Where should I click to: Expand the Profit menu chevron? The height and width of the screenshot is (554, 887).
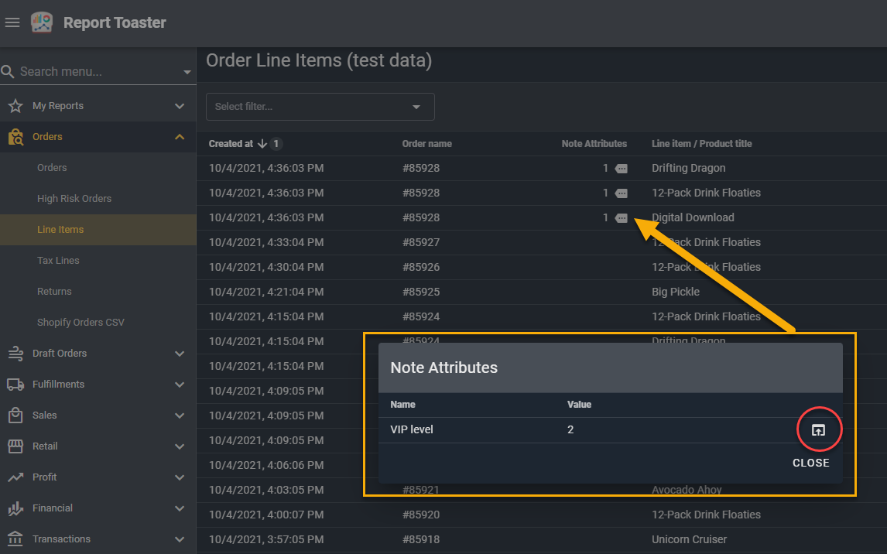(180, 477)
